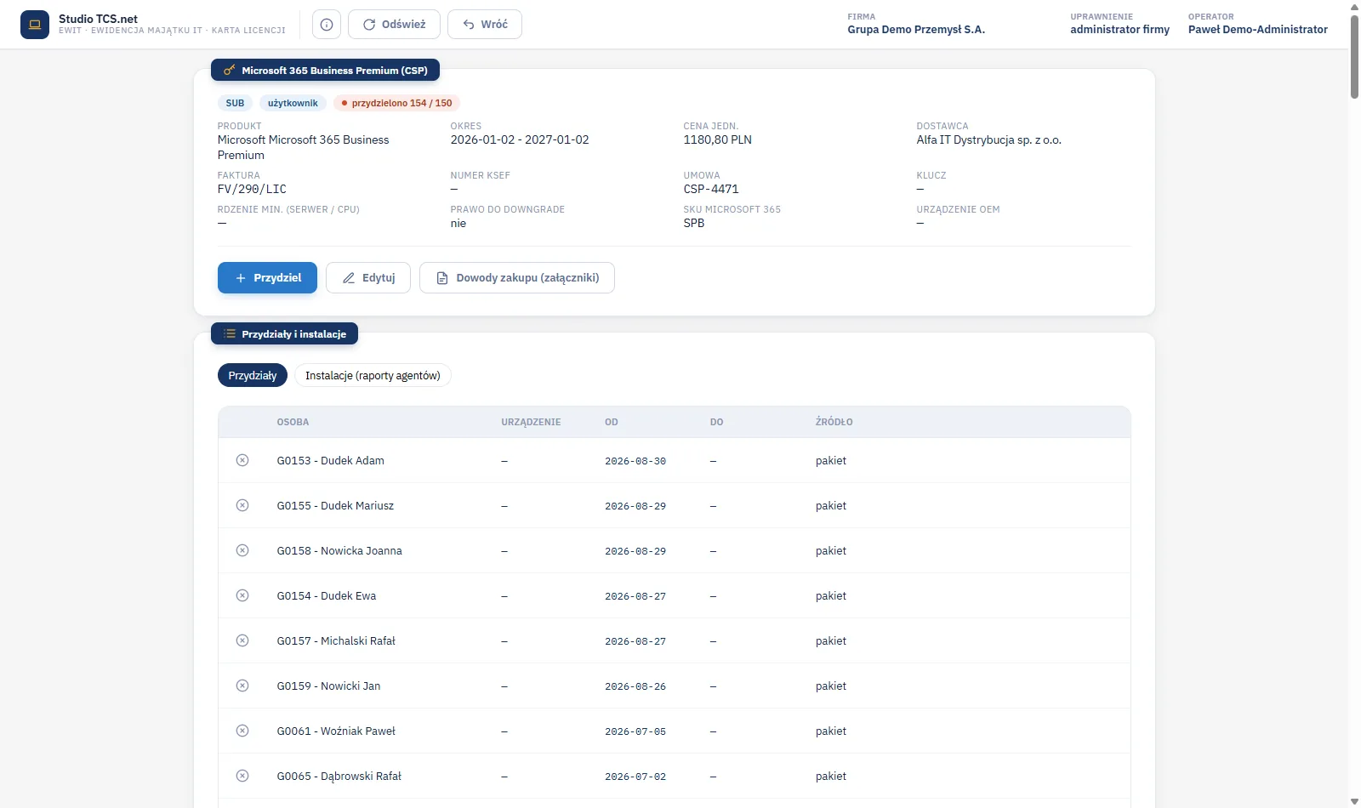Click administrator firmy permission label
Screen dimensions: 1361x808
click(x=1119, y=29)
